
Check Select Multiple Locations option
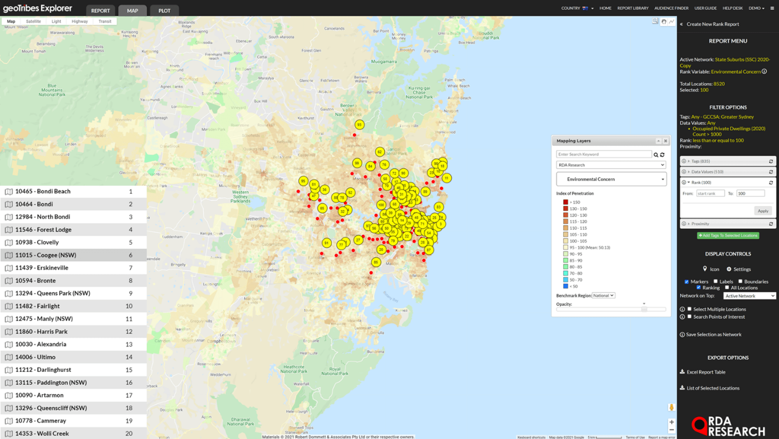point(690,309)
